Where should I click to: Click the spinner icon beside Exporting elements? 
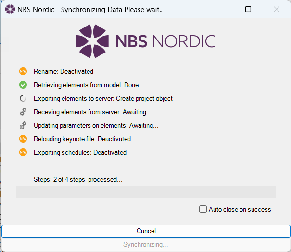(23, 98)
